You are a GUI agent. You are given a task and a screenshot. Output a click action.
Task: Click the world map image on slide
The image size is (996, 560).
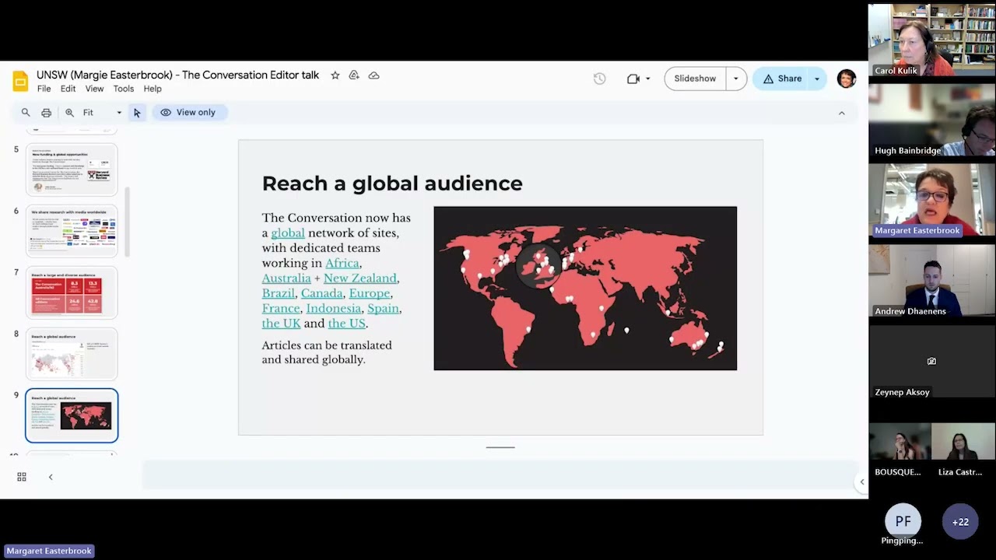point(585,288)
